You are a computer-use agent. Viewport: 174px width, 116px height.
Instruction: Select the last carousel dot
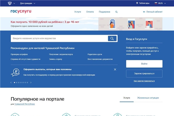[27, 82]
